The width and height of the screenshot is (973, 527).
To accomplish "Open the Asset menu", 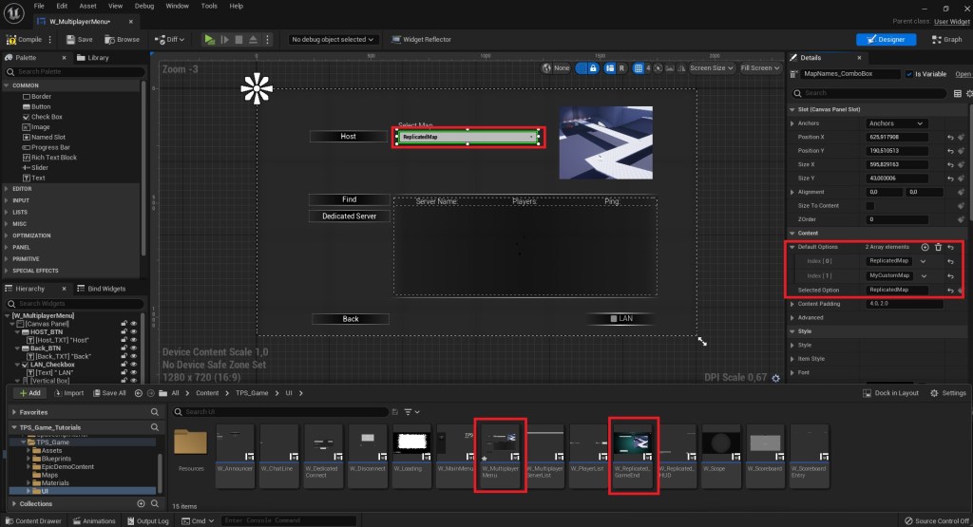I will tap(87, 6).
